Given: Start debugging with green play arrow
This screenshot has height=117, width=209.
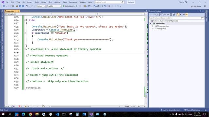Looking at the screenshot, I should [x=63, y=6].
